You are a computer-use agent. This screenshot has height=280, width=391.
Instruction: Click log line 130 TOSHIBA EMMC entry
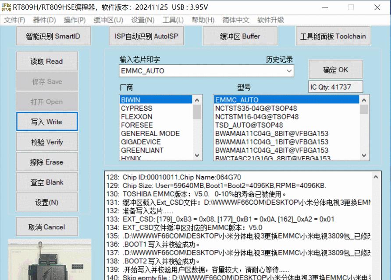(x=196, y=194)
